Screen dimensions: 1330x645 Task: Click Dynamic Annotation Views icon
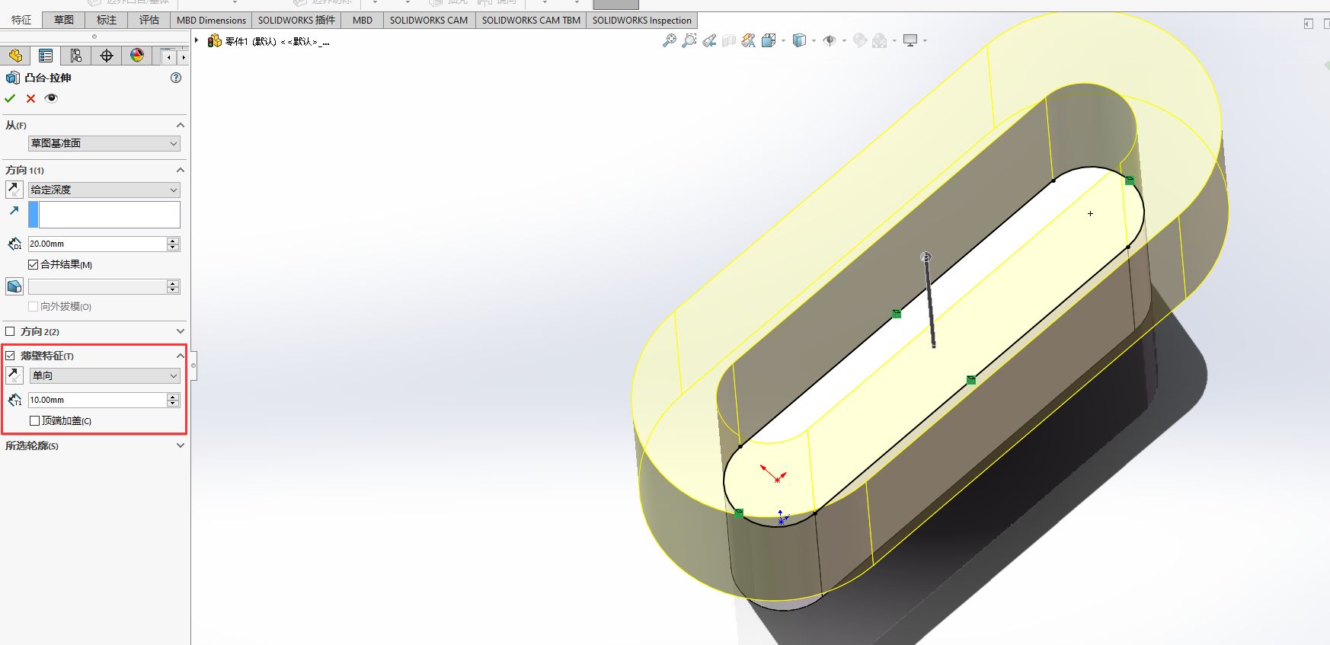(x=749, y=40)
